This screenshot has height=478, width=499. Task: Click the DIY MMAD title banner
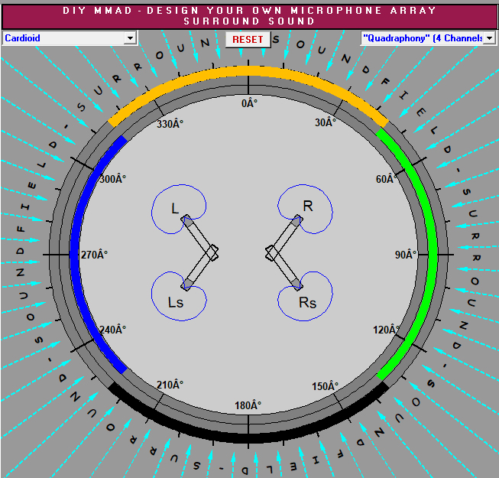coord(249,16)
